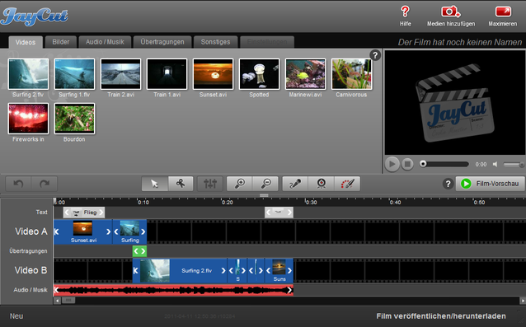Click panel divider grip above timeline
The width and height of the screenshot is (526, 327).
264,195
